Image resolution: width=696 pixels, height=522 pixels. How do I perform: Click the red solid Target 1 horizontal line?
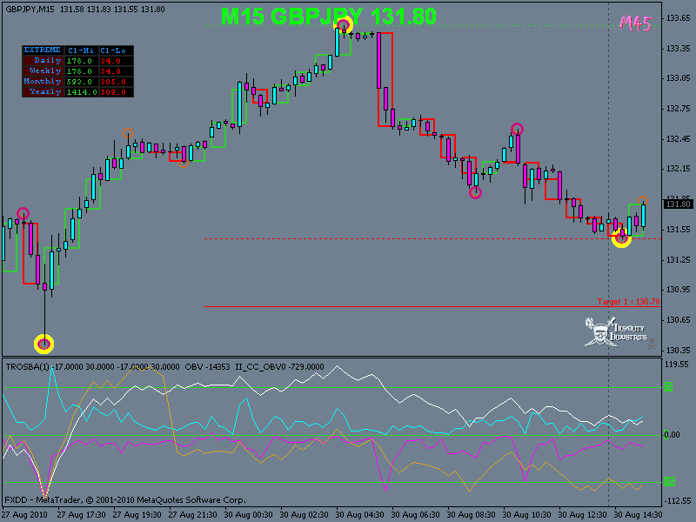pyautogui.click(x=432, y=306)
